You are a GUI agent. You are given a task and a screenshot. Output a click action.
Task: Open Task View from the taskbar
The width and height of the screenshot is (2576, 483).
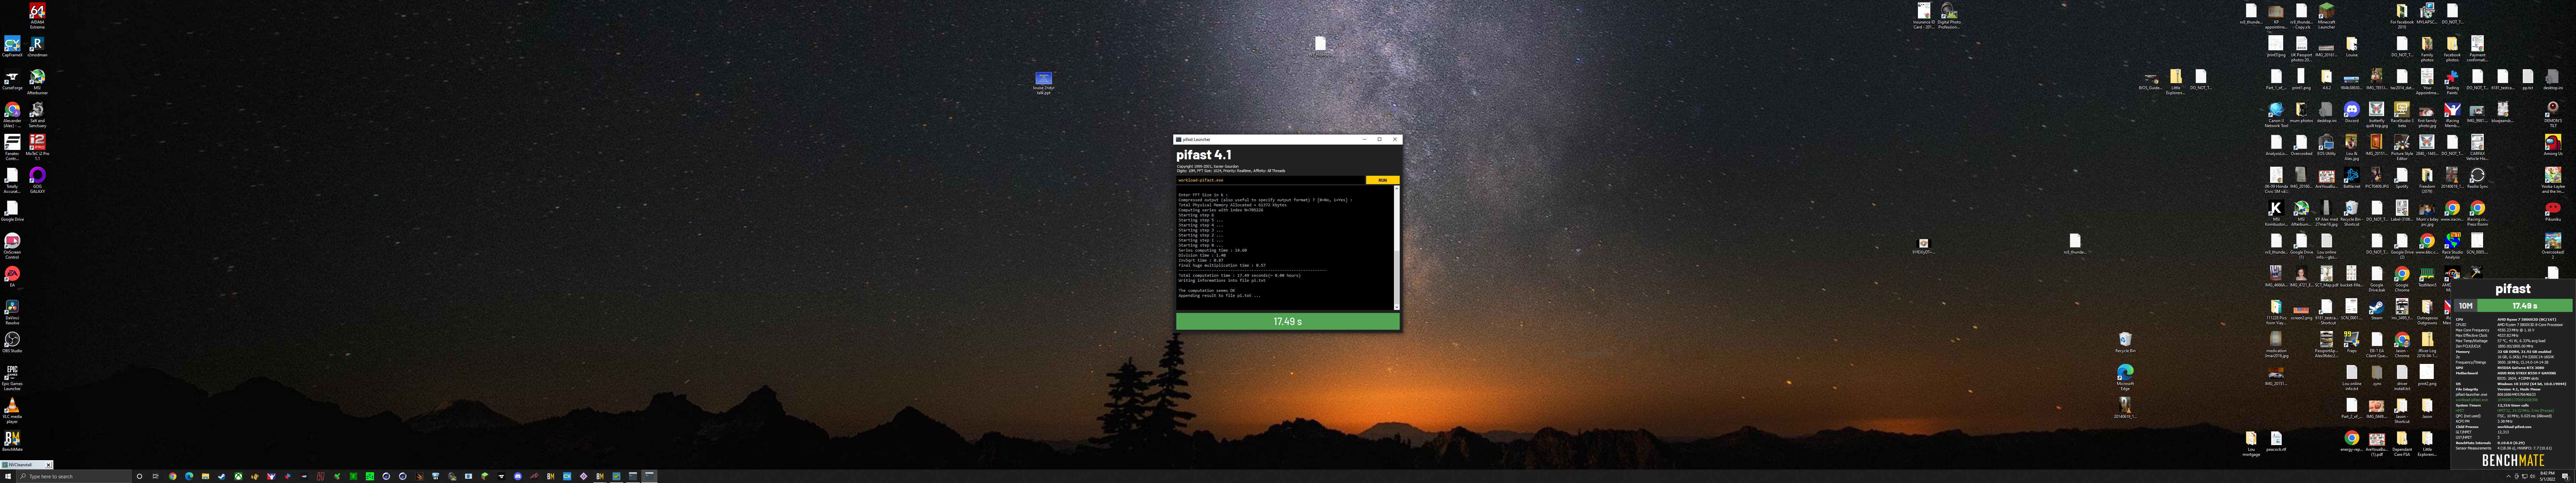[x=155, y=476]
